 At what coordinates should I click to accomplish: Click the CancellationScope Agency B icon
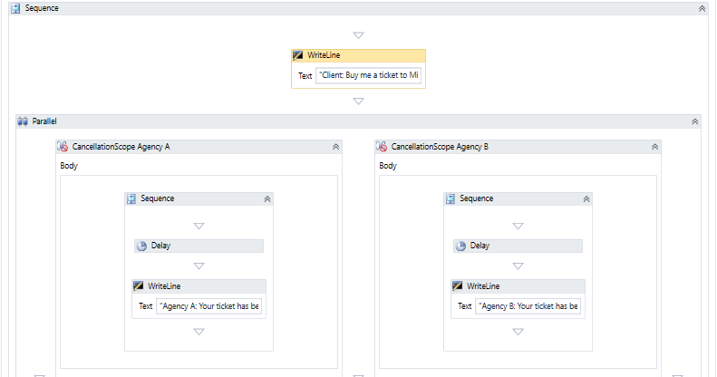click(x=382, y=146)
